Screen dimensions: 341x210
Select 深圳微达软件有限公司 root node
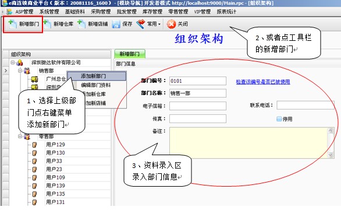pos(56,62)
